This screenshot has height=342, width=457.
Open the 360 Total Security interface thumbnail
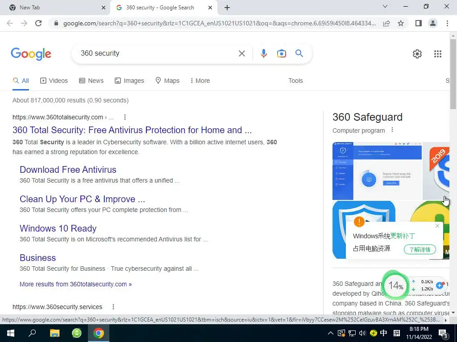click(377, 171)
